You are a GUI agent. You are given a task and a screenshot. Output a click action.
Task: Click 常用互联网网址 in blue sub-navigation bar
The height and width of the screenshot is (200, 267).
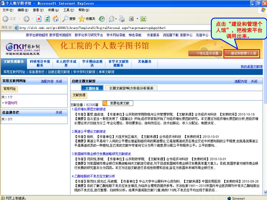[14, 72]
